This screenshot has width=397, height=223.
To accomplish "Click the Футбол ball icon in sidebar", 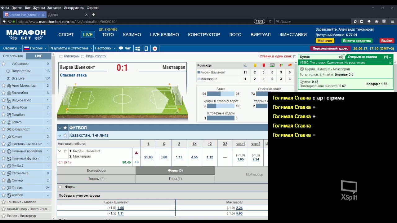I will coord(9,195).
